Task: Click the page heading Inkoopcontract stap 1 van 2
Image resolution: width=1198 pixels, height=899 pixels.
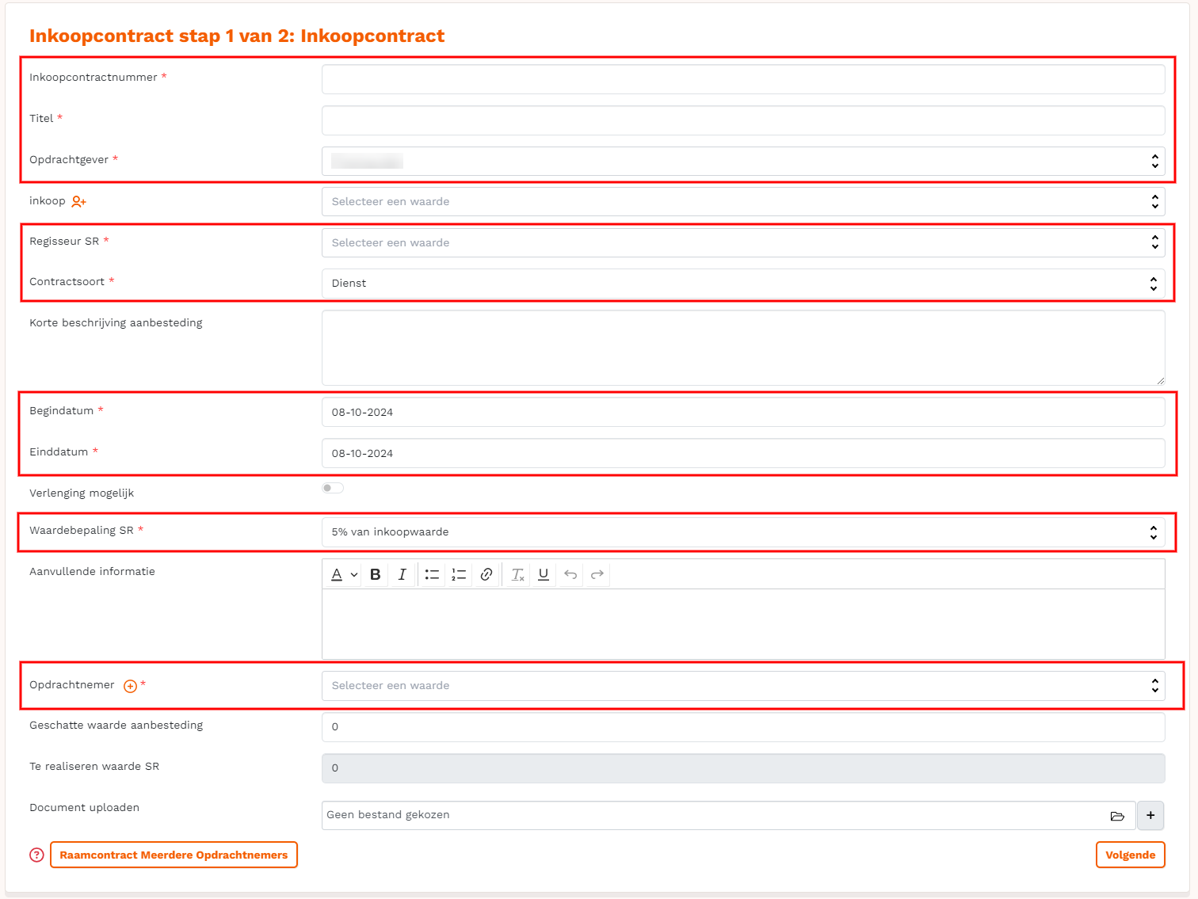Action: [237, 36]
